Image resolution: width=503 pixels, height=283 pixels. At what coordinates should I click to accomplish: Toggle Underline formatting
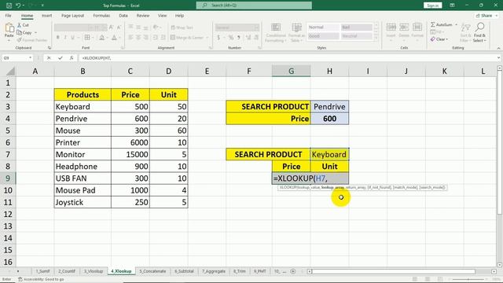73,38
